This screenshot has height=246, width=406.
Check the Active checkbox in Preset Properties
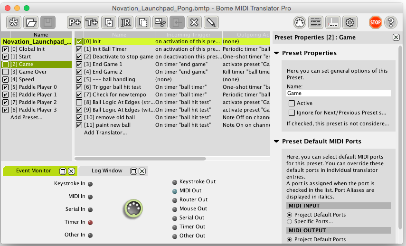click(x=292, y=104)
